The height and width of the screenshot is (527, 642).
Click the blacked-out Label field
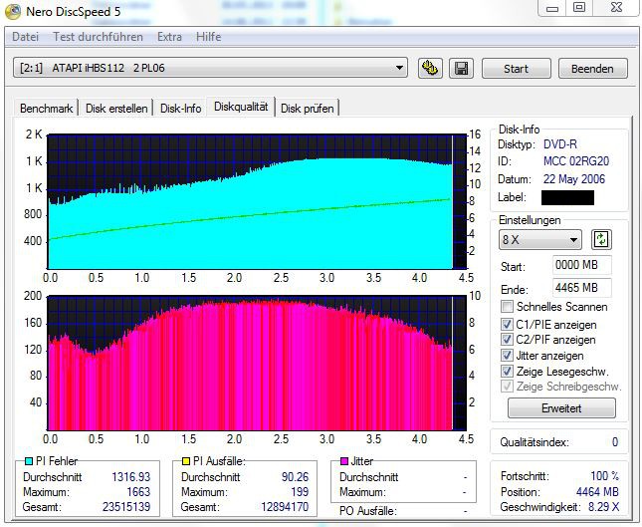click(567, 197)
